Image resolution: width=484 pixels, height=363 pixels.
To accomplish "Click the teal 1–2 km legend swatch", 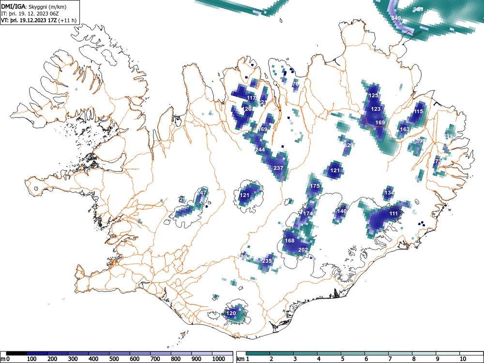I will [x=258, y=353].
